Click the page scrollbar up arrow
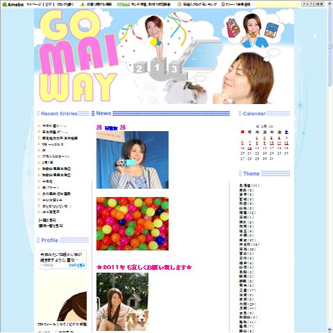The image size is (333, 333). click(330, 4)
